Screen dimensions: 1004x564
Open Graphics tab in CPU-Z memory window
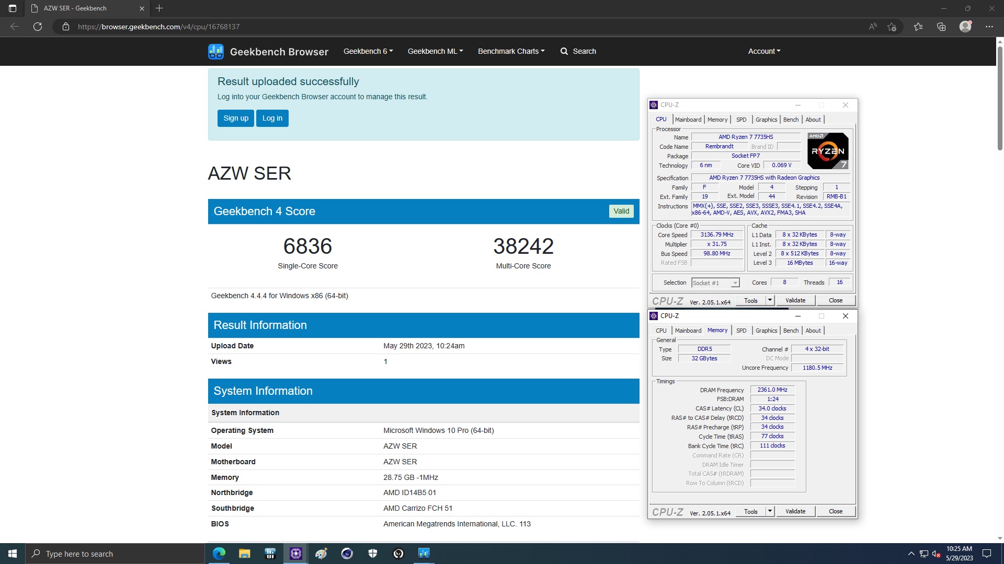click(x=766, y=331)
